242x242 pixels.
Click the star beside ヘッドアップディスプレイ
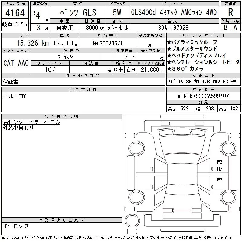(x=169, y=55)
